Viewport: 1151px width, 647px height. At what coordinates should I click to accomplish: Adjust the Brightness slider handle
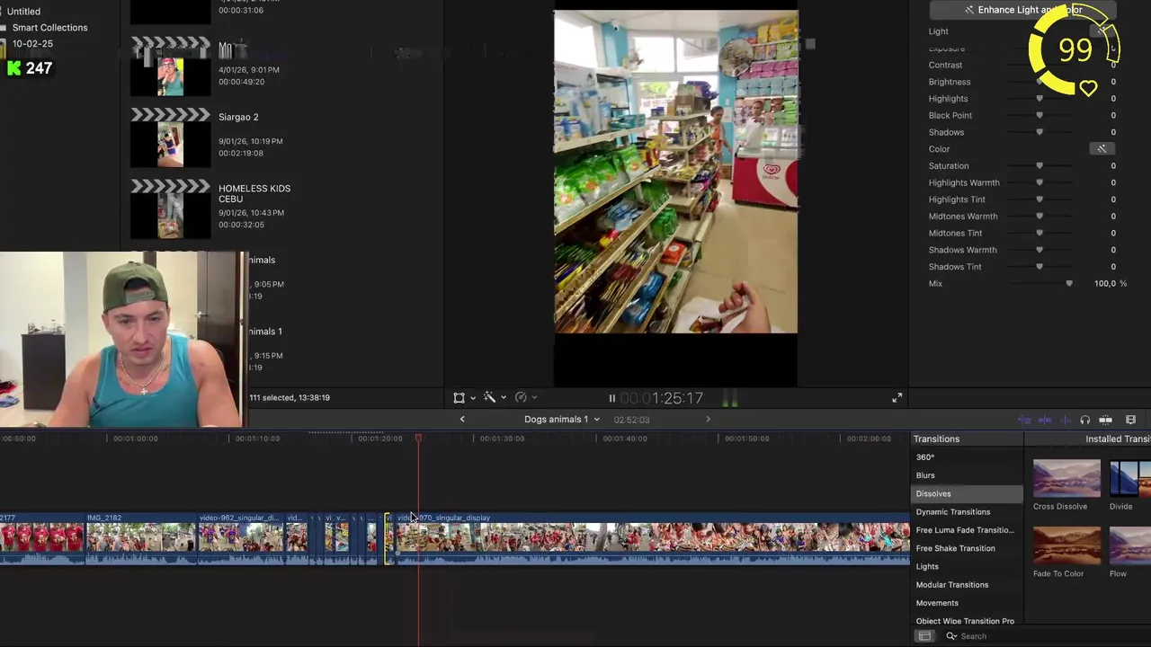point(1039,82)
